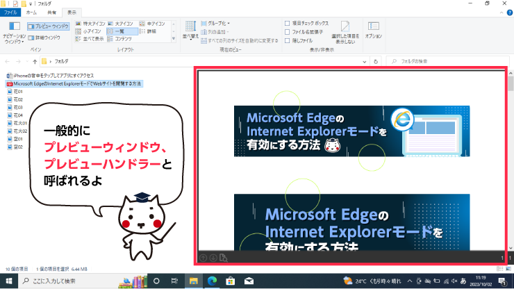
Task: Switch to large icons view in status bar
Action: 508,269
